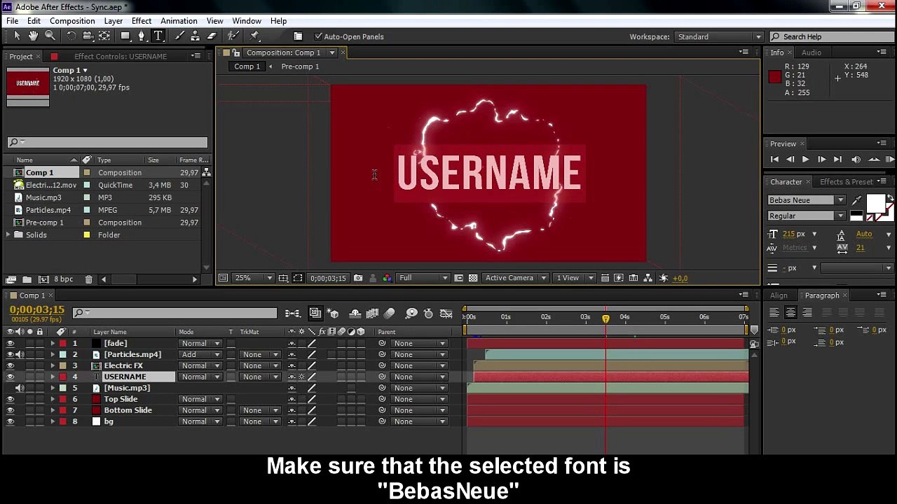Hide the USERNAME layer eye icon
This screenshot has height=504, width=897.
click(10, 377)
